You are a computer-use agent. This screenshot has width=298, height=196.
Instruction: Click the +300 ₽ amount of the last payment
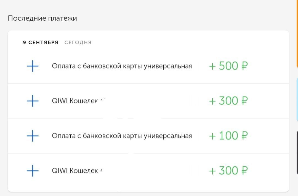click(228, 171)
